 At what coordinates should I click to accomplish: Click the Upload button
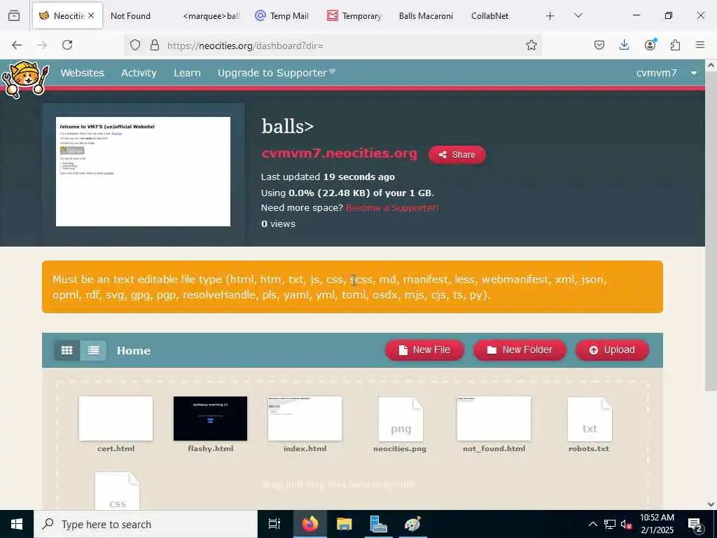612,350
